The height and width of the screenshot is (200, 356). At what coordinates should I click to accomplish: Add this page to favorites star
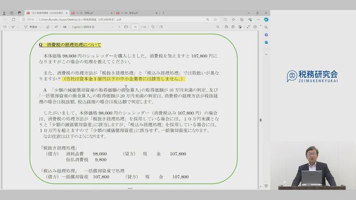coord(215,20)
